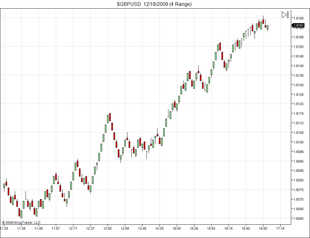This screenshot has height=238, width=310.
Task: Click the scroll-to-latest-bar arrow icon
Action: [285, 15]
